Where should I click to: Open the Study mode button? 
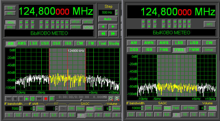click(114, 44)
